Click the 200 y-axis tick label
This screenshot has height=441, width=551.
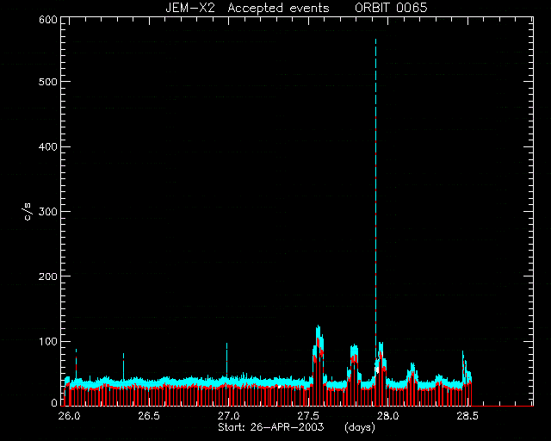(48, 276)
